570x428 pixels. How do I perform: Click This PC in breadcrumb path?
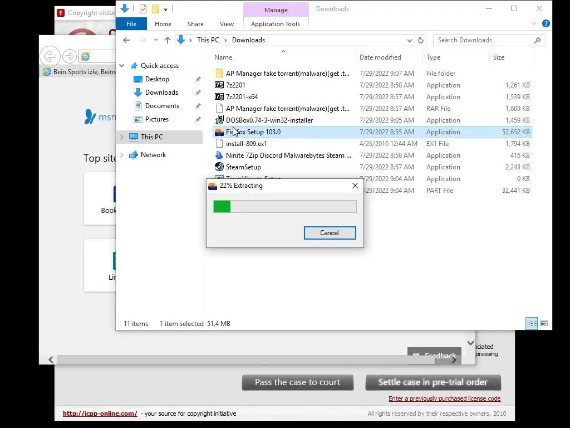(x=208, y=40)
